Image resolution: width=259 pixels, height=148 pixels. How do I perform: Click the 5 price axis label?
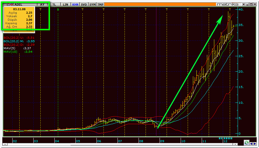[240, 118]
